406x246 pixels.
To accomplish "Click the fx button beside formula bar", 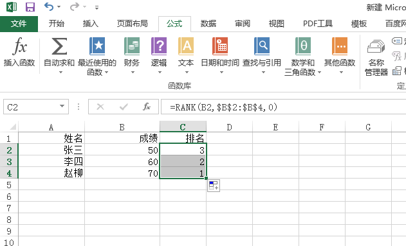I will (x=147, y=107).
